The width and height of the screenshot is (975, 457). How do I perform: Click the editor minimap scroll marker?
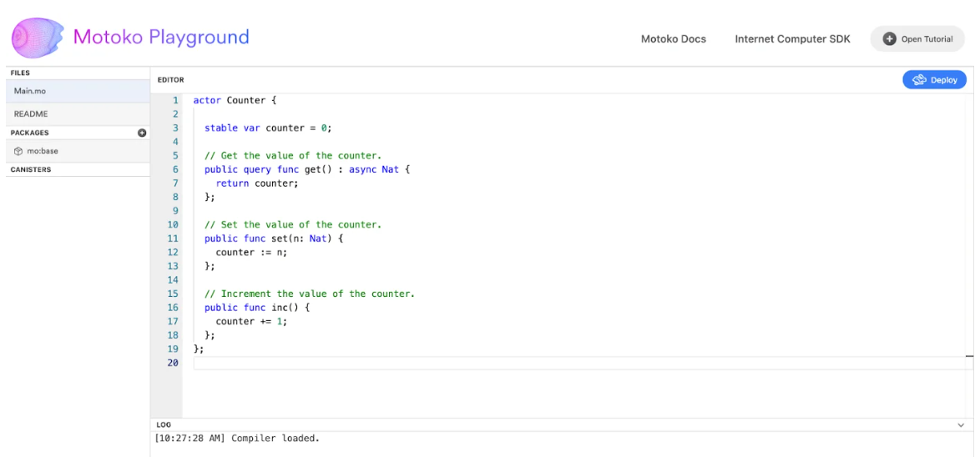pyautogui.click(x=969, y=356)
